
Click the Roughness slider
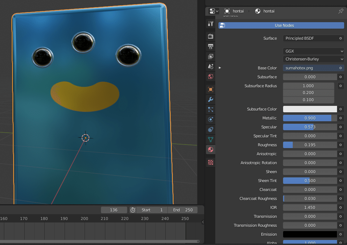[310, 145]
